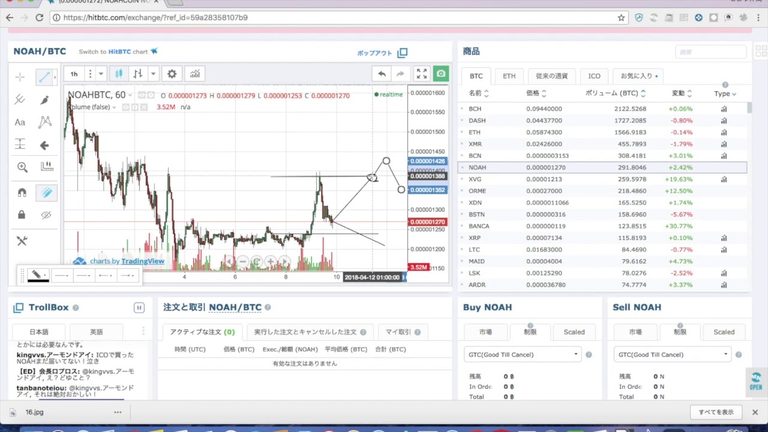Sort markets by ボリューム (BTC) column

point(615,94)
